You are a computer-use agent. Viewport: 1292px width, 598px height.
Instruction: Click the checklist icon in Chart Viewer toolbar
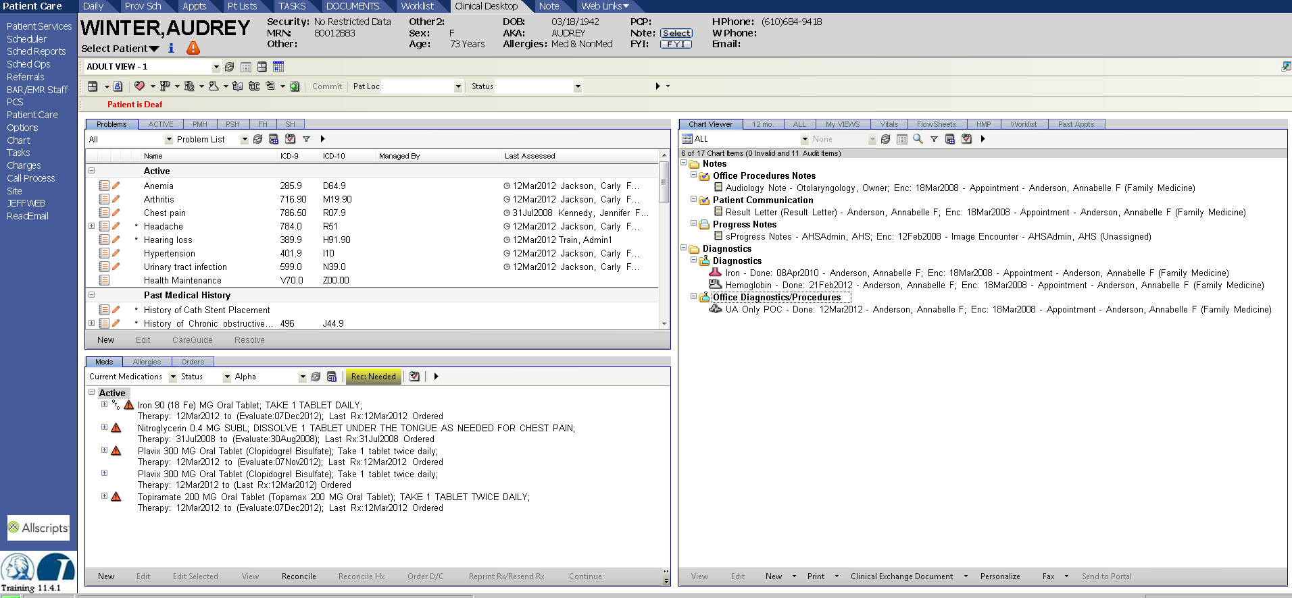pos(966,139)
